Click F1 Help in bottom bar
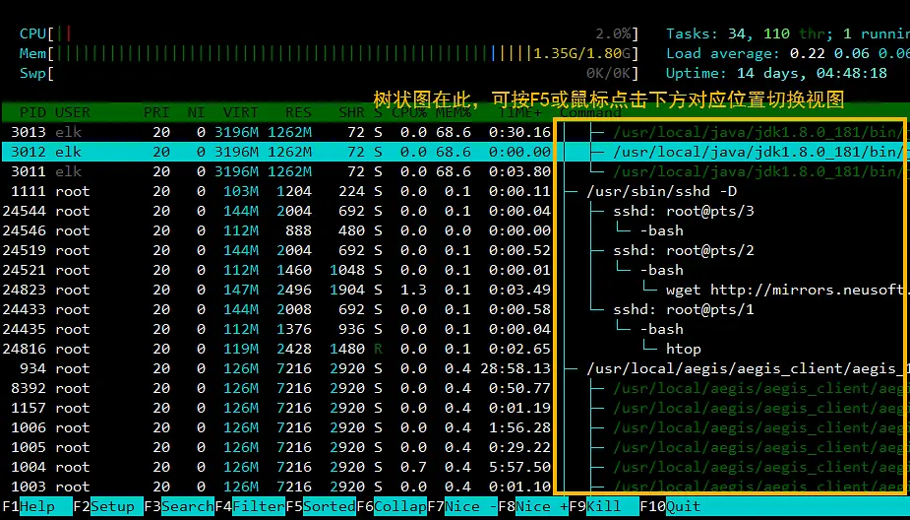Viewport: 910px width, 520px height. tap(37, 506)
